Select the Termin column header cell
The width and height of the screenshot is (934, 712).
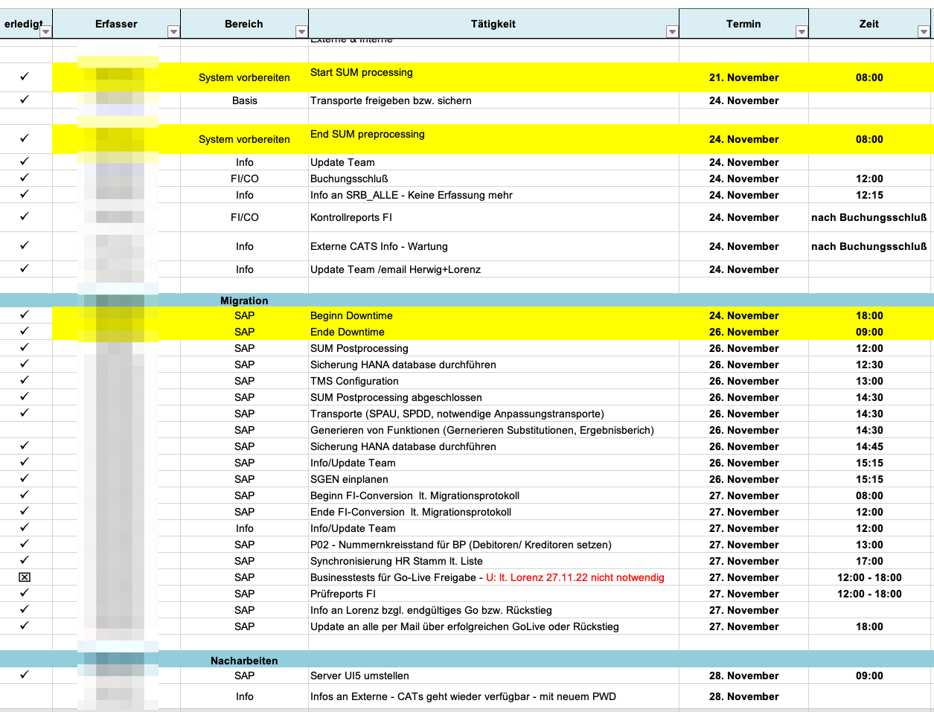point(743,24)
